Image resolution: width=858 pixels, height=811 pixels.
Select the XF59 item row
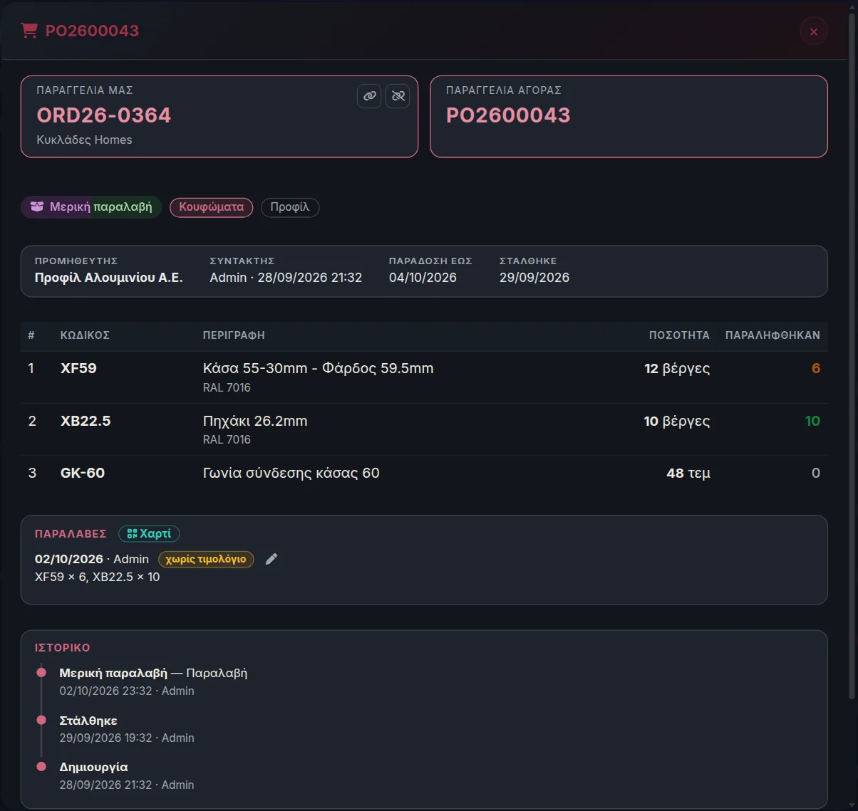[424, 377]
